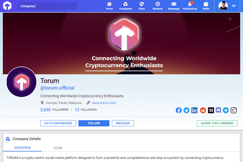Check Notifications with the red badge
The image size is (243, 162).
pyautogui.click(x=190, y=6)
